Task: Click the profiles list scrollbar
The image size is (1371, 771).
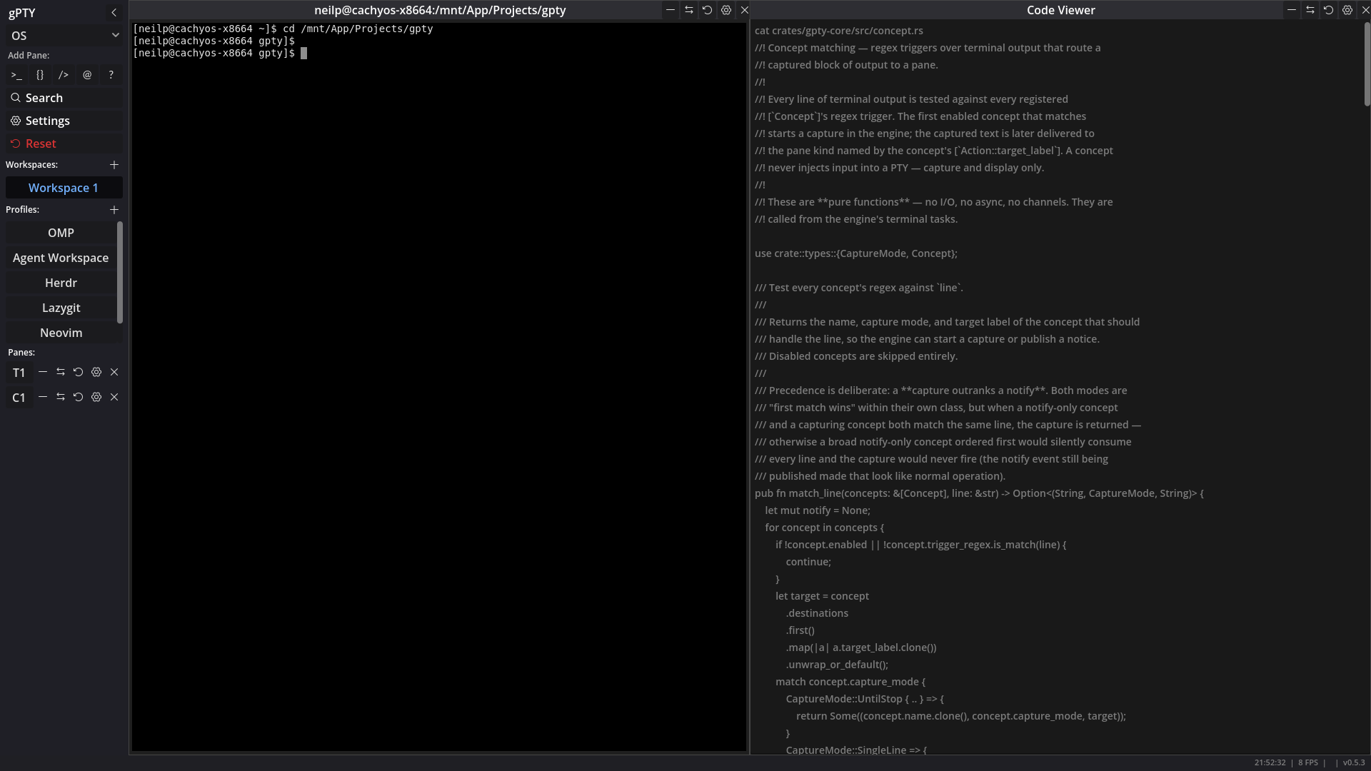Action: tap(120, 272)
